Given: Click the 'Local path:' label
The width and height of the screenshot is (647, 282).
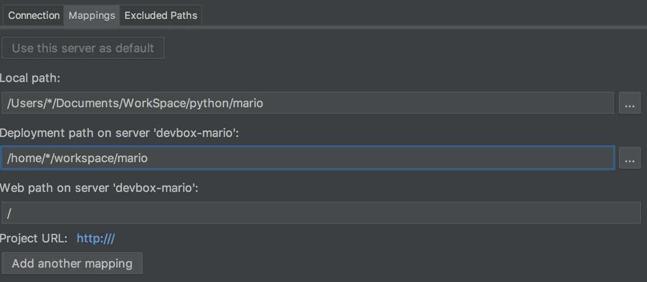Looking at the screenshot, I should click(30, 78).
